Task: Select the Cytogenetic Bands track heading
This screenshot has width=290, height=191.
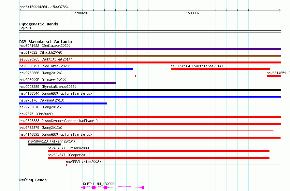Action: [x=39, y=24]
